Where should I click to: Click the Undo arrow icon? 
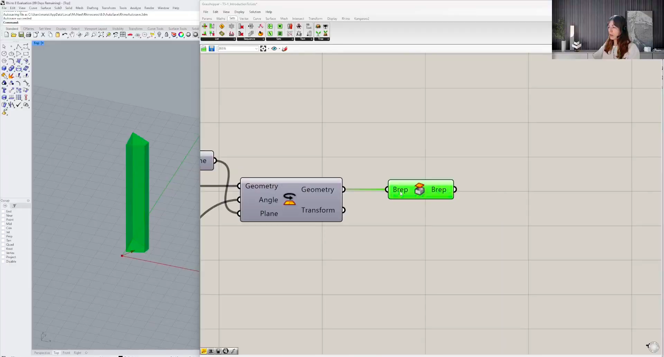tap(65, 35)
